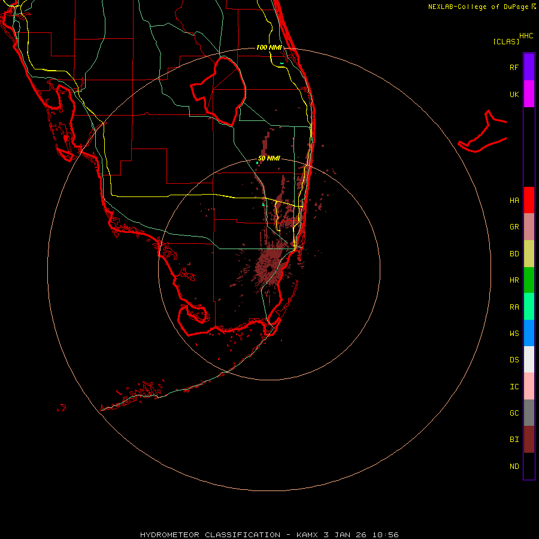The width and height of the screenshot is (539, 539).
Task: Click the GC legend label
Action: coord(514,413)
